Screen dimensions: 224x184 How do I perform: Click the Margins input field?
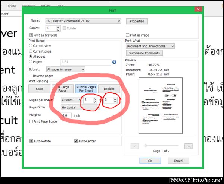point(66,115)
